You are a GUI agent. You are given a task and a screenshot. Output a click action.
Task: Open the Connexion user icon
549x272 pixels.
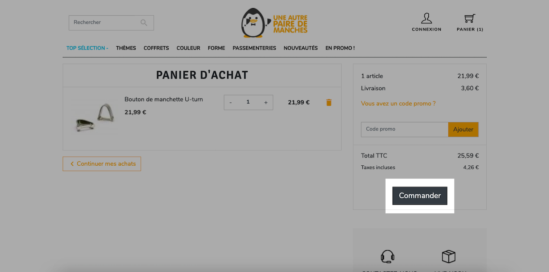coord(426,18)
